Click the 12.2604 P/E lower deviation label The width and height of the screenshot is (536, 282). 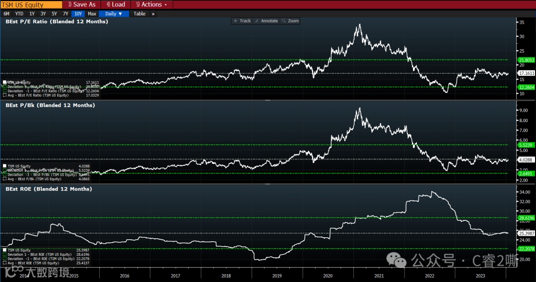click(526, 87)
